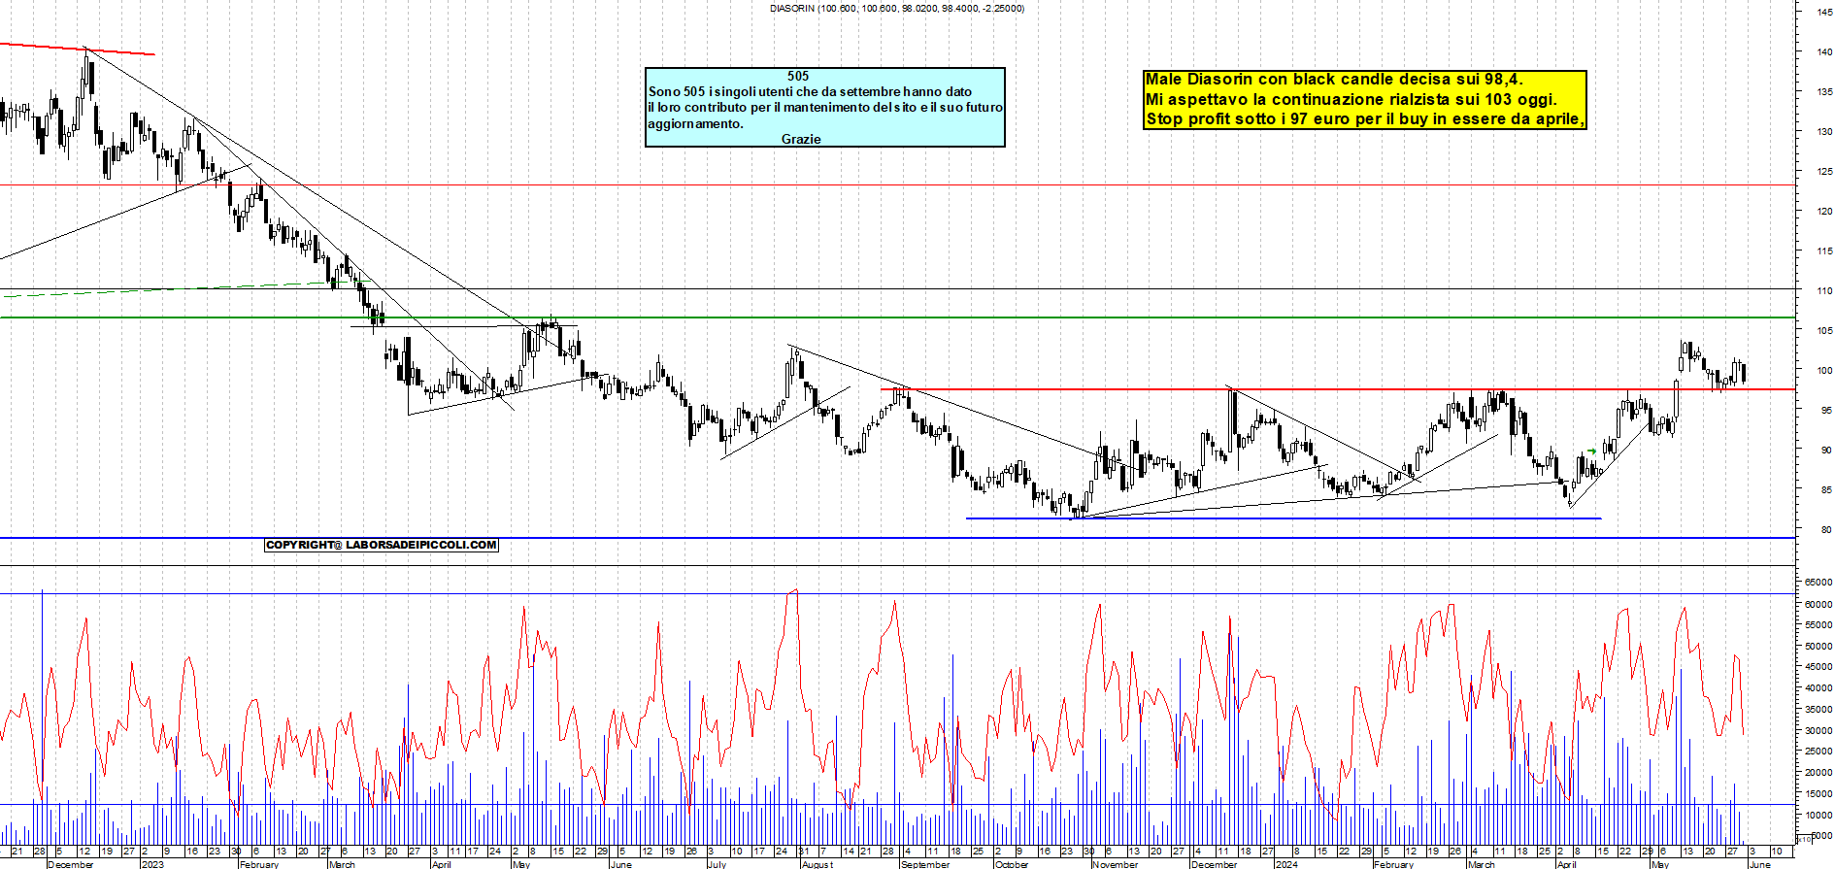Click the 35000 volume axis label
Viewport: 1835px width, 869px height.
1818,709
